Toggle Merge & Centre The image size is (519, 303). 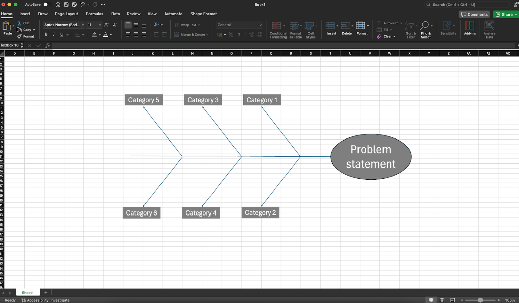(190, 34)
